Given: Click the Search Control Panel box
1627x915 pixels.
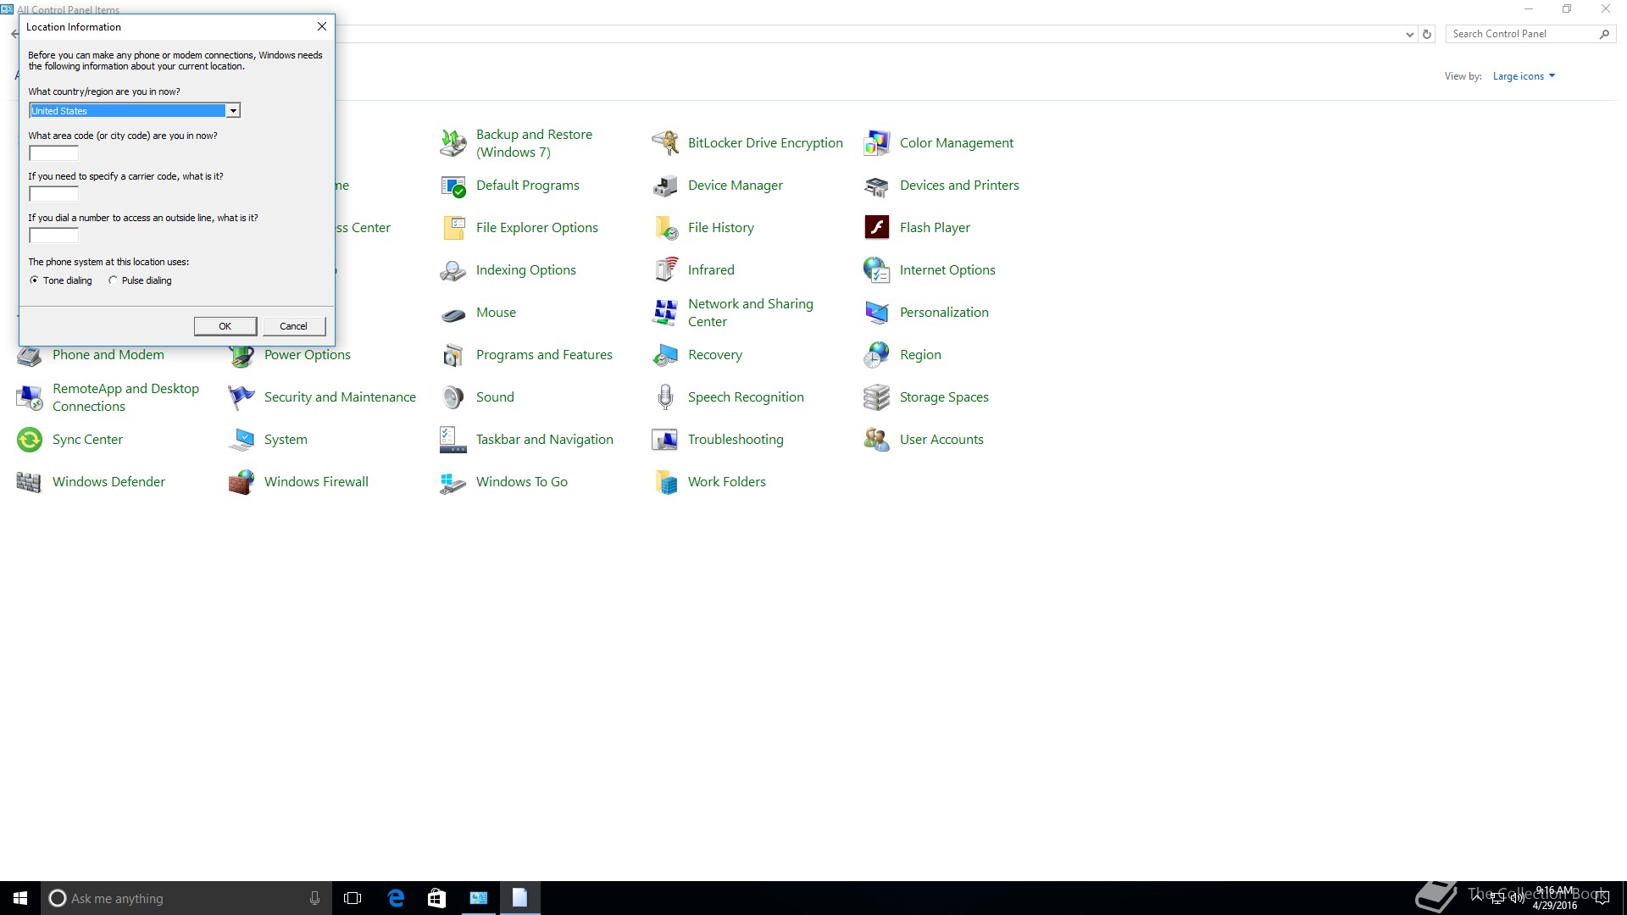Looking at the screenshot, I should tap(1521, 34).
